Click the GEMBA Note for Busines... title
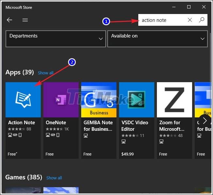The width and height of the screenshot is (213, 195). 98,126
